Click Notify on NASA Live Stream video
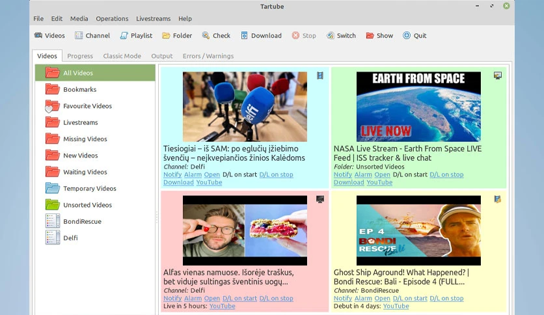This screenshot has height=315, width=544. (x=343, y=174)
